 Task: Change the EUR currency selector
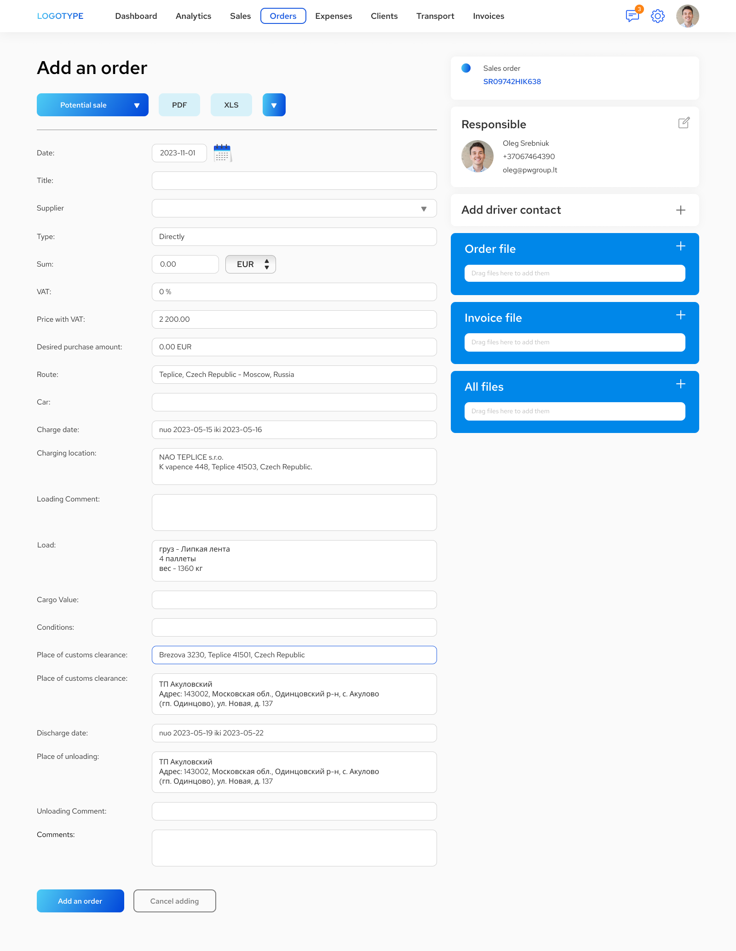click(x=251, y=264)
